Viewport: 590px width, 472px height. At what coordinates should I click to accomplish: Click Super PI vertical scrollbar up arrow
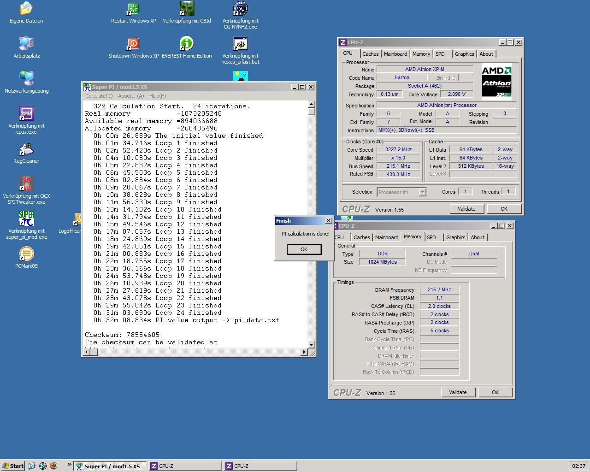pyautogui.click(x=312, y=104)
